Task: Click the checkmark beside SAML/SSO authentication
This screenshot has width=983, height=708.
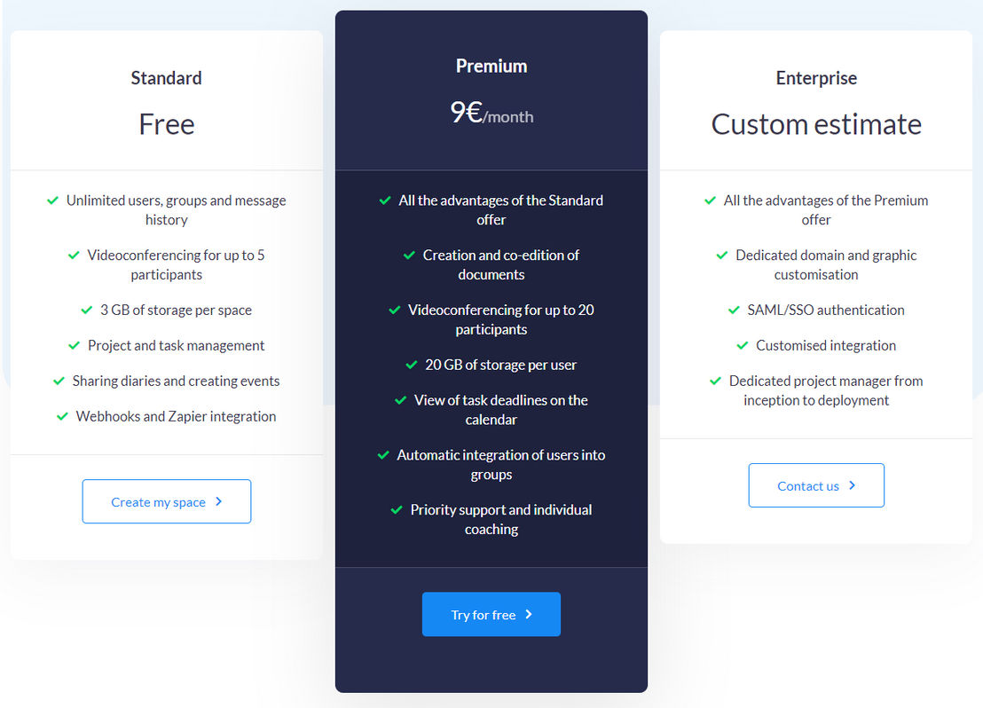Action: (734, 310)
